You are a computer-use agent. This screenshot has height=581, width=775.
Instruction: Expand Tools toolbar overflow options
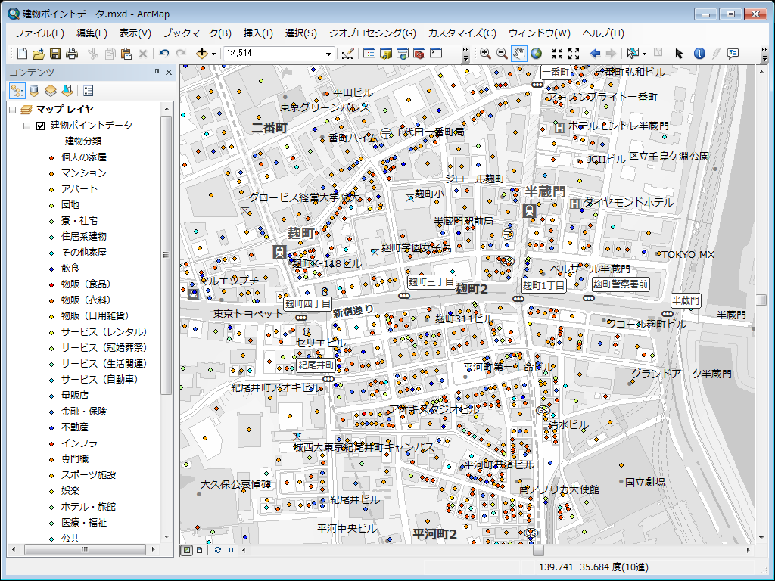click(x=765, y=54)
